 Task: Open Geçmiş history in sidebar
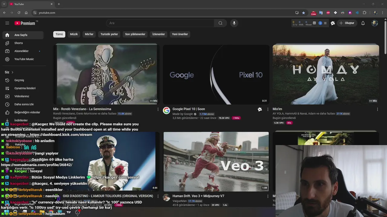point(23,80)
